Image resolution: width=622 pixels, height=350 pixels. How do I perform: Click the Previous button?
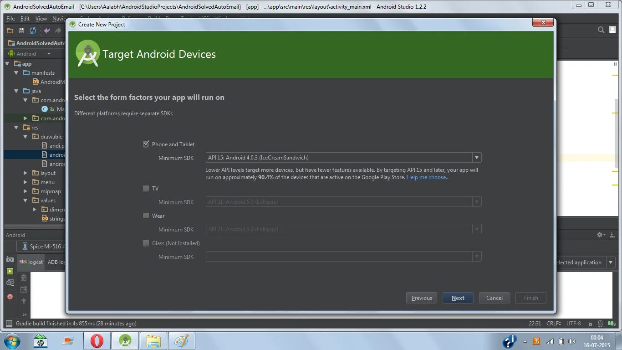422,298
